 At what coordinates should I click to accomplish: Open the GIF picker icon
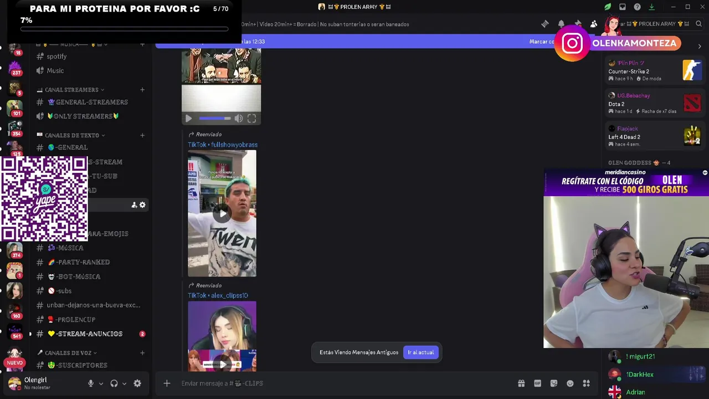[537, 383]
